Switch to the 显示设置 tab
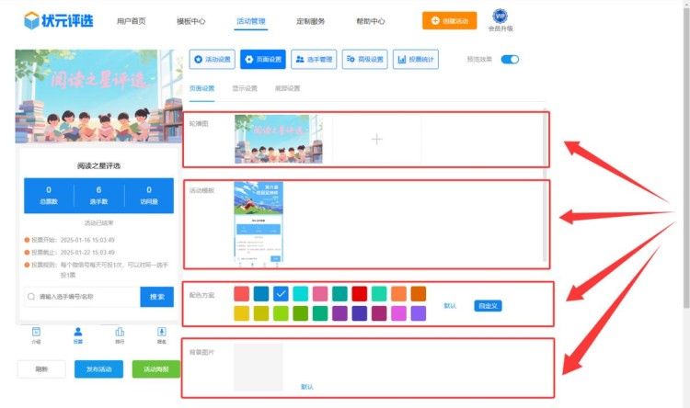Screen dimensions: 690x408 coord(245,89)
